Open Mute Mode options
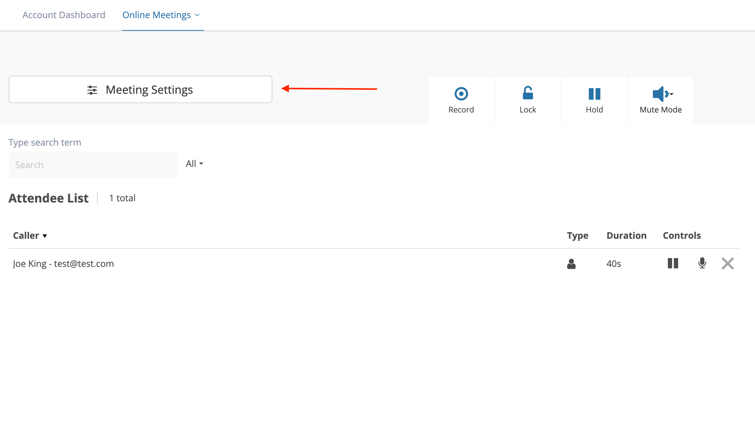This screenshot has height=440, width=755. click(x=660, y=99)
